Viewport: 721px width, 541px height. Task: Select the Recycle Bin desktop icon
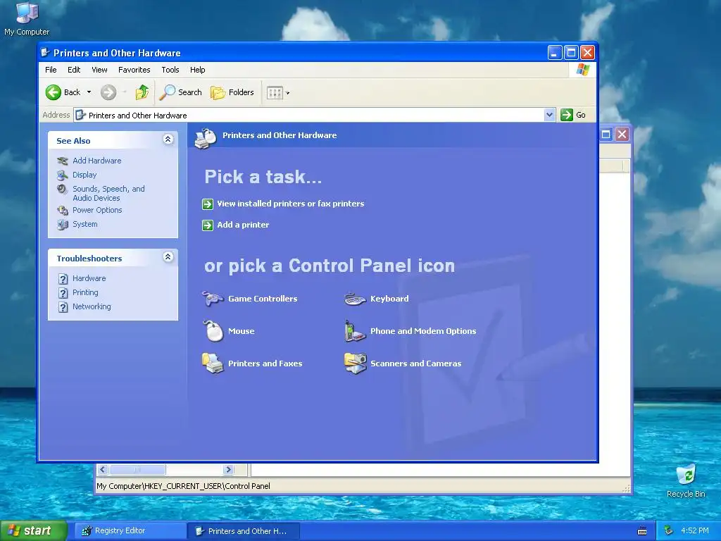point(686,481)
